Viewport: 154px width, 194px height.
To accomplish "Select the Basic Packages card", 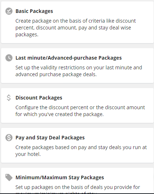I will tap(77, 22).
